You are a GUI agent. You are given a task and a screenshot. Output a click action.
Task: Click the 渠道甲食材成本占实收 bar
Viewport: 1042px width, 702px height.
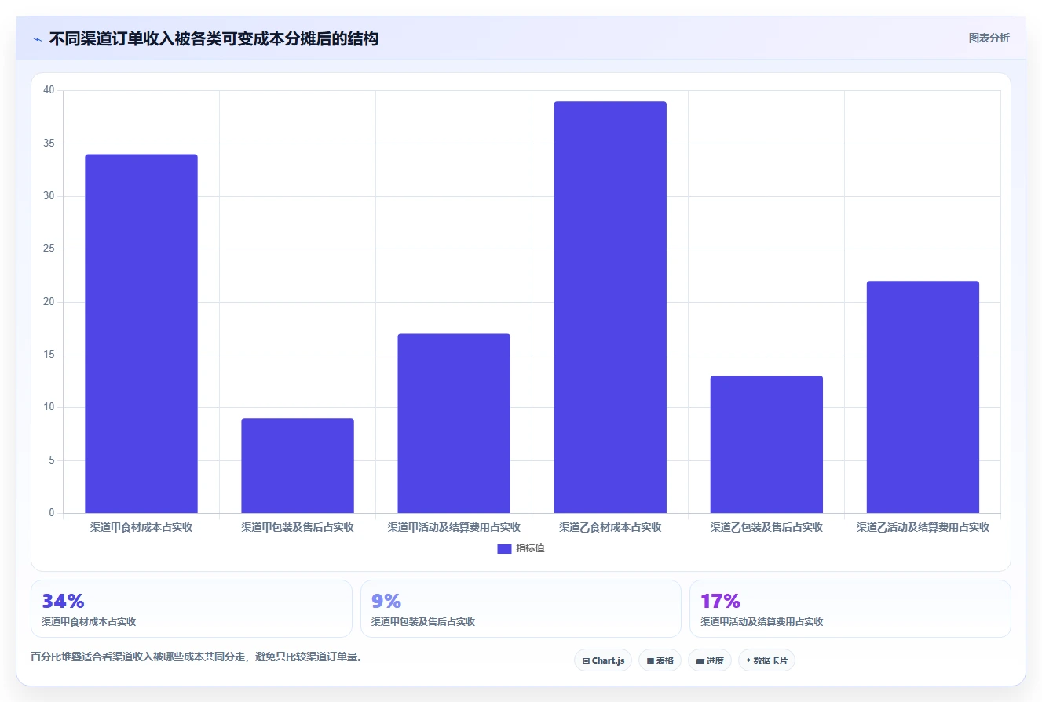coord(141,333)
